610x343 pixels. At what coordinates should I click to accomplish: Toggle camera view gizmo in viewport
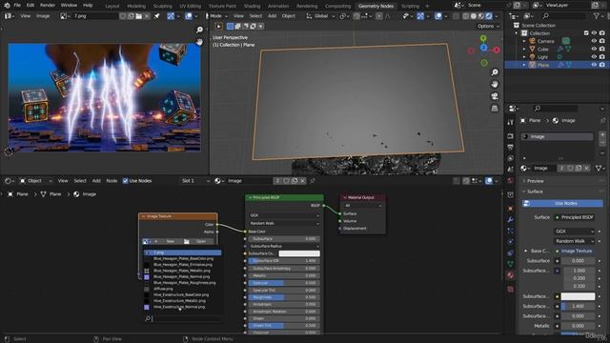495,96
